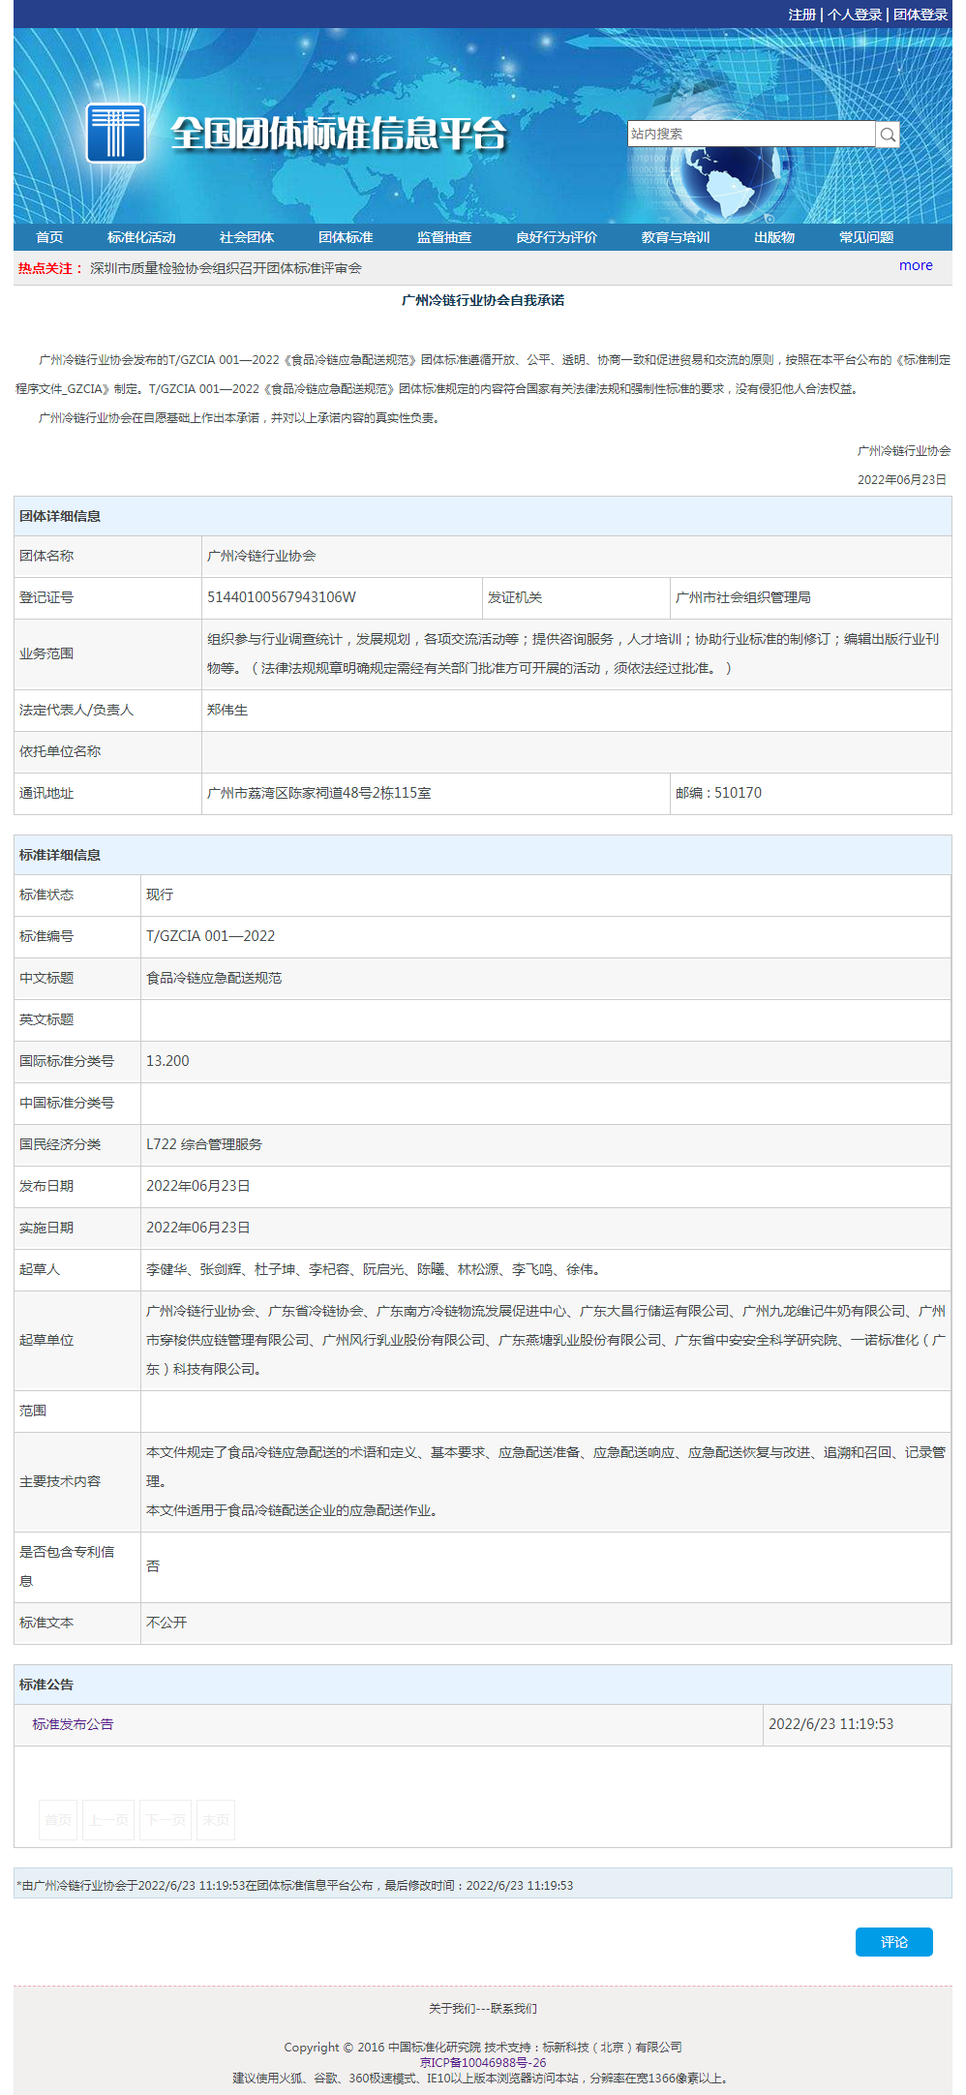Open 关于我们---联系我们 footer link
Image resolution: width=966 pixels, height=2095 pixels.
[483, 2009]
